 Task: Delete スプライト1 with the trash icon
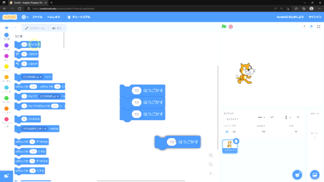pyautogui.click(x=236, y=141)
